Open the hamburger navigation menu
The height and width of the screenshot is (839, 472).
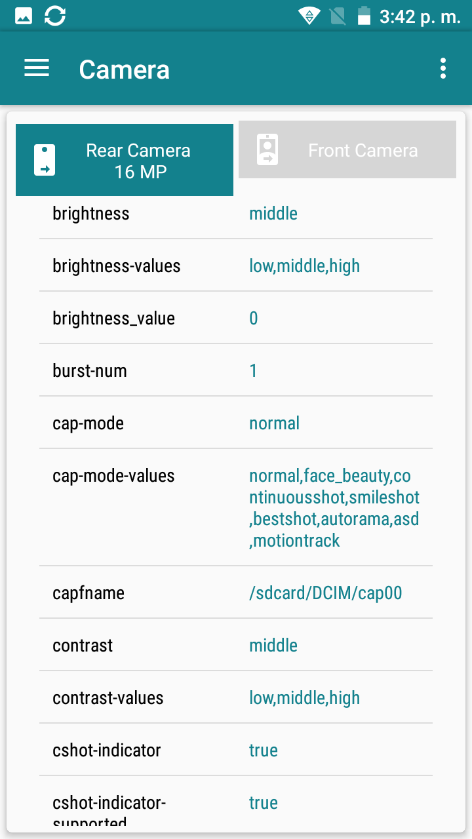coord(37,68)
